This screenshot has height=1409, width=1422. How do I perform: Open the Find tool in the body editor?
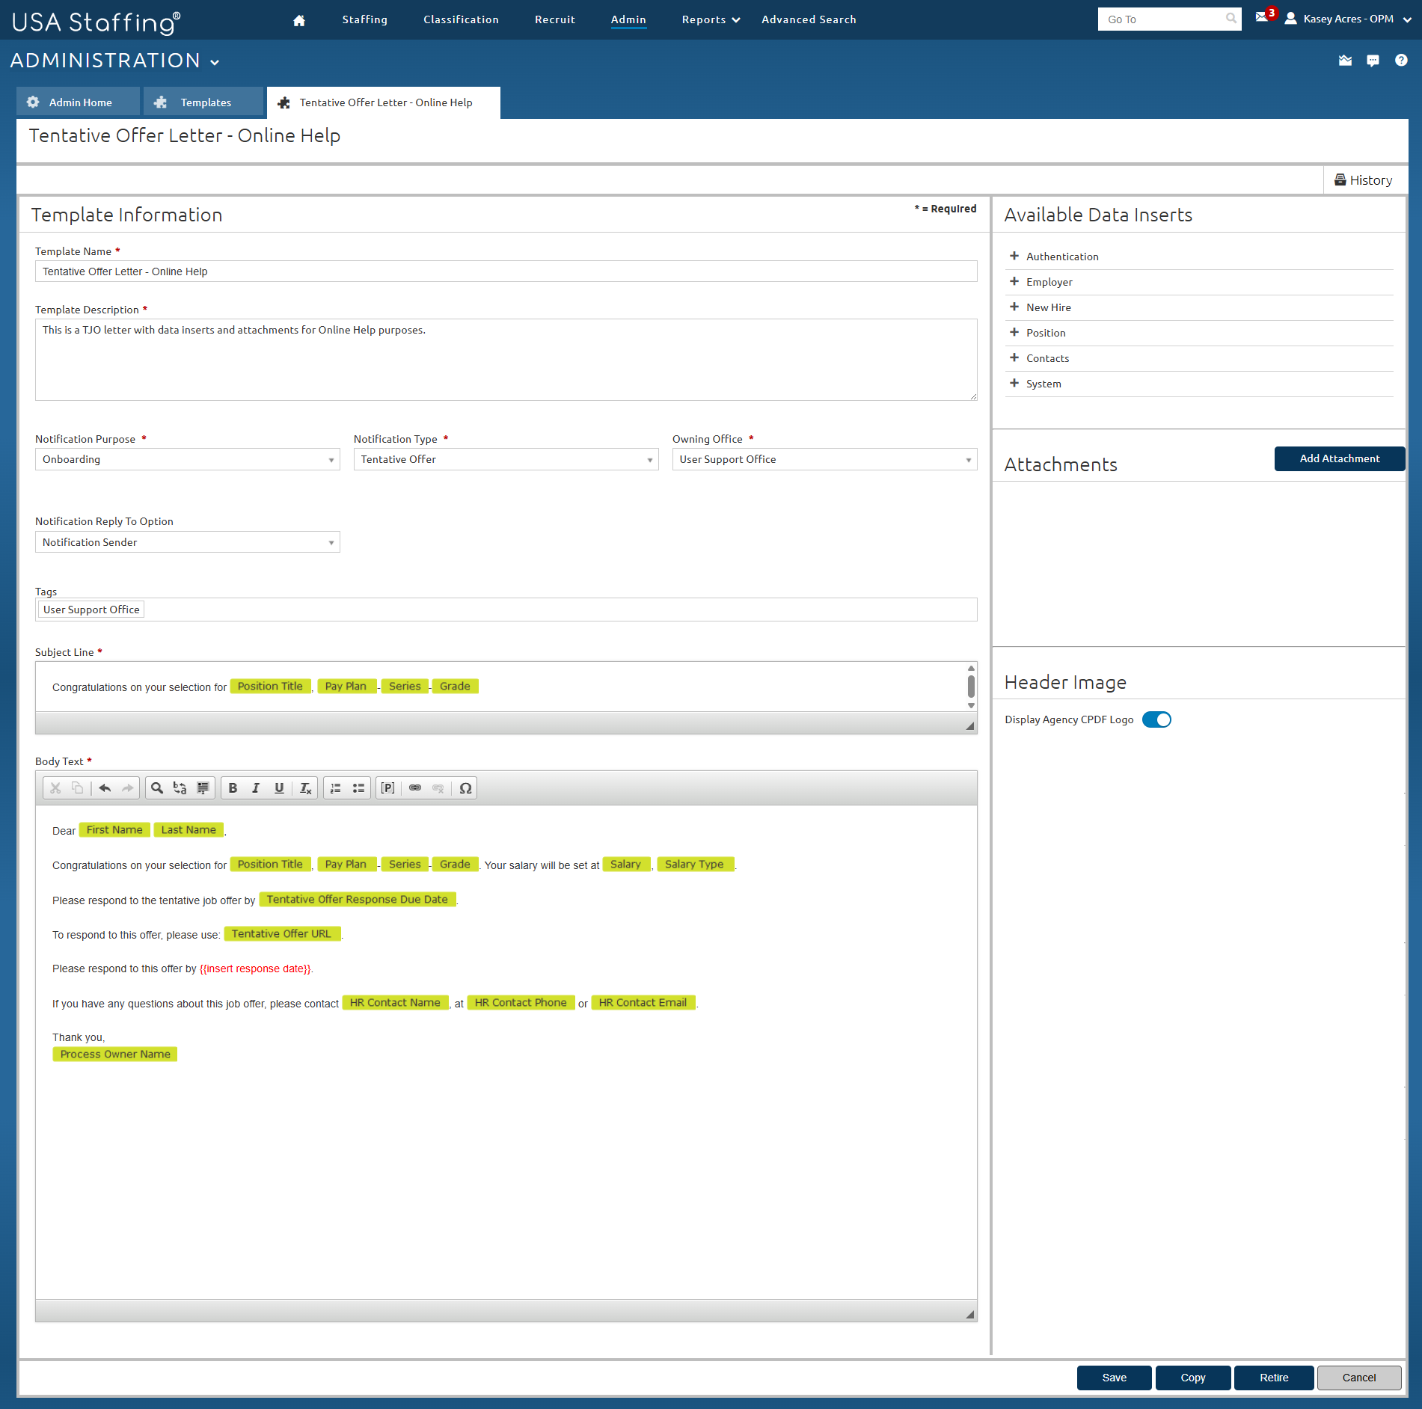pos(156,788)
